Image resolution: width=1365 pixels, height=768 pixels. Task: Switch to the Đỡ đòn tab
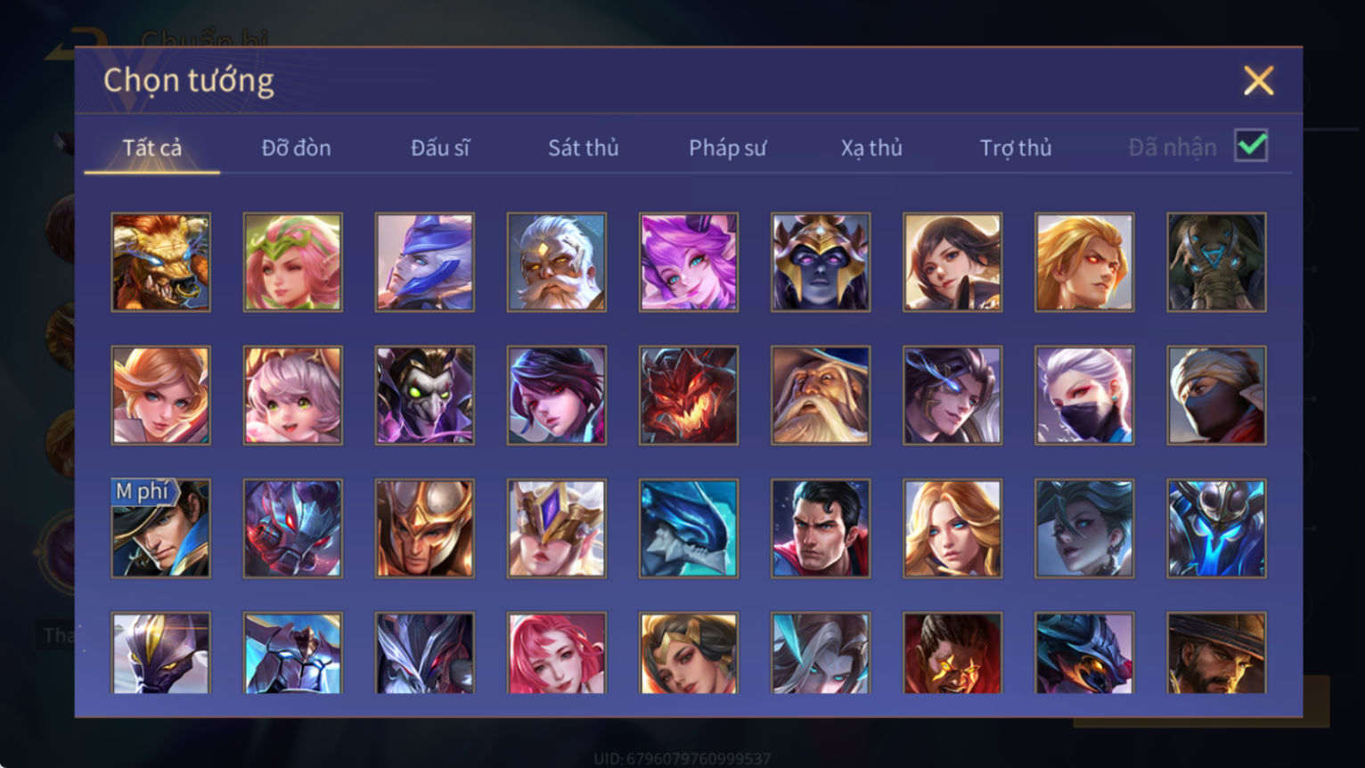296,147
